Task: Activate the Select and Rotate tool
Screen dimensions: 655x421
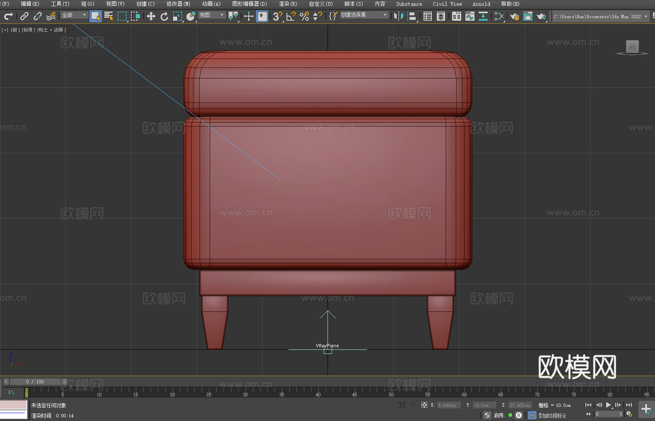Action: pos(164,16)
